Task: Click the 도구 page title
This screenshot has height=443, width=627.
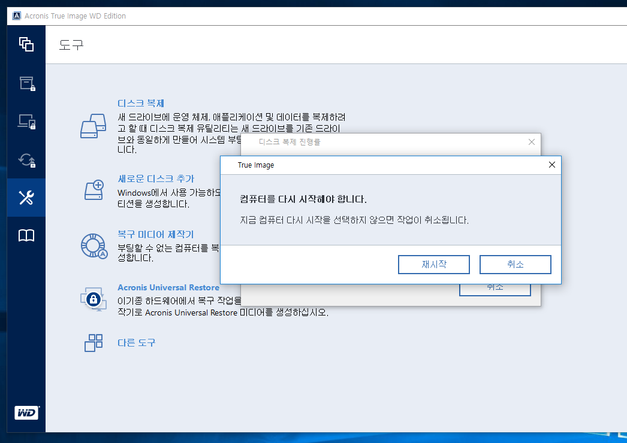Action: click(71, 45)
